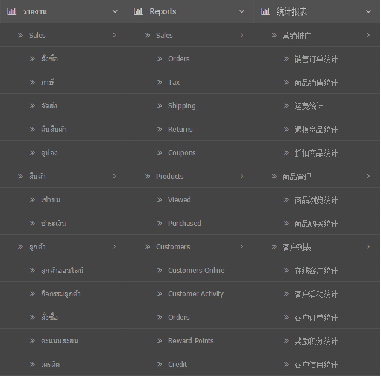Expand the English Products submenu arrow

[x=242, y=177]
